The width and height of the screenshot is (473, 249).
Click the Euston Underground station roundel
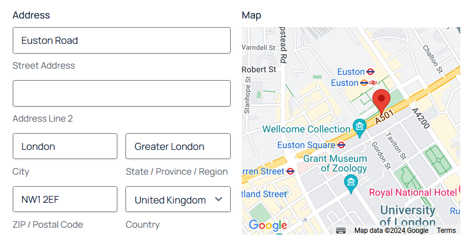pyautogui.click(x=370, y=72)
